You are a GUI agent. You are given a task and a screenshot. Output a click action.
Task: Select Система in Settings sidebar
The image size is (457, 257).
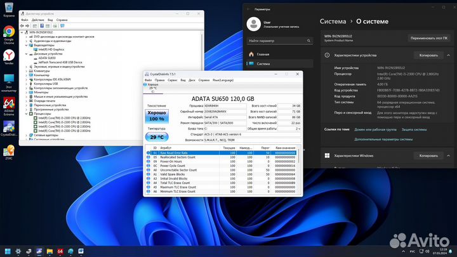point(280,63)
